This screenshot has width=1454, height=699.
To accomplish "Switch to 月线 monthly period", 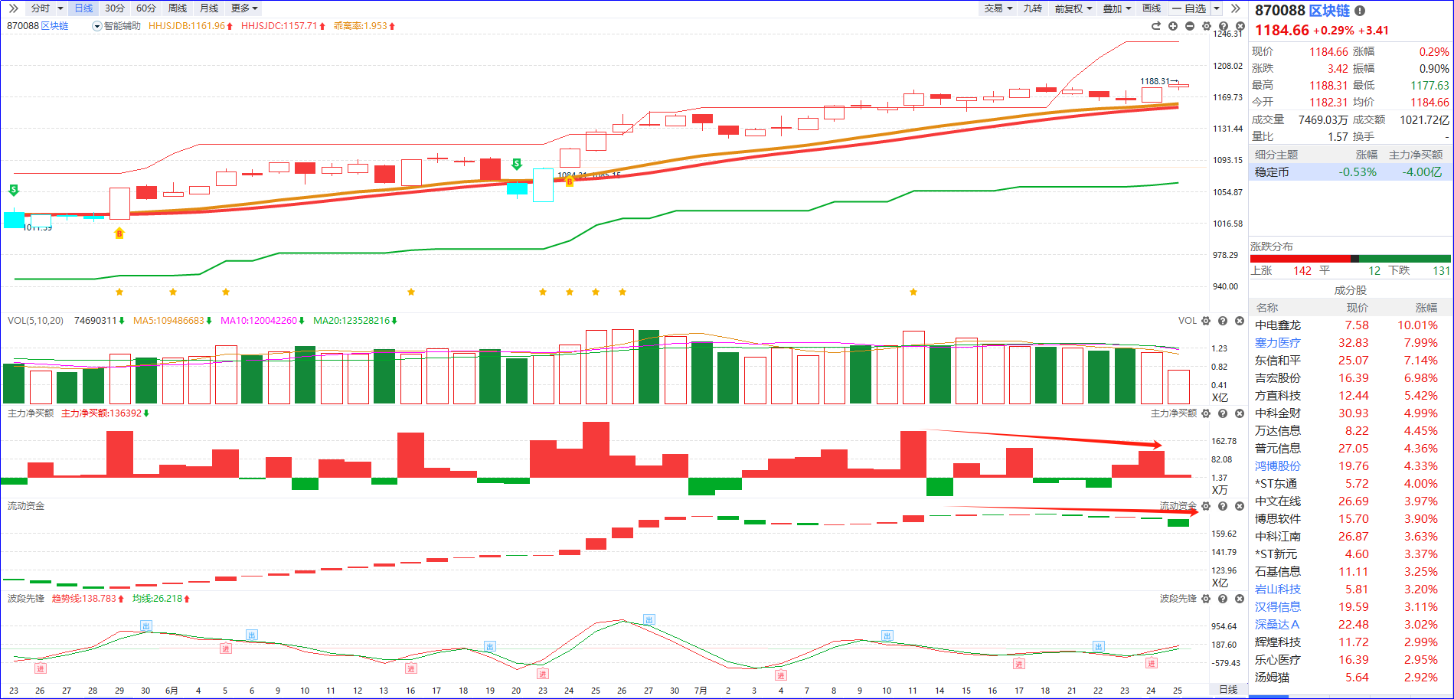I will click(209, 8).
